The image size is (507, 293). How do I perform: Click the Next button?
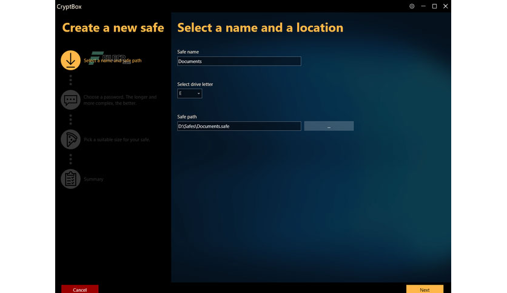click(x=425, y=289)
